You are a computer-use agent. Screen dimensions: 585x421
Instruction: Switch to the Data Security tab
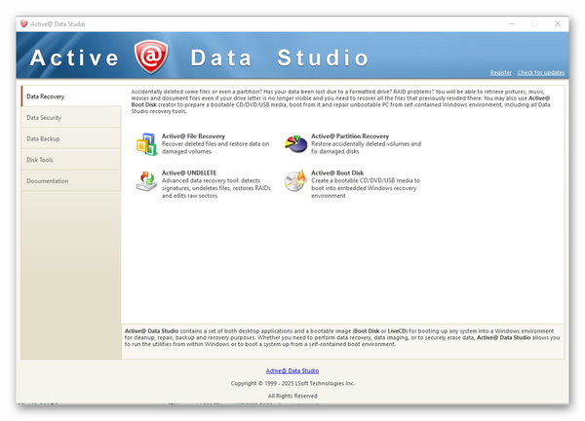[x=71, y=118]
